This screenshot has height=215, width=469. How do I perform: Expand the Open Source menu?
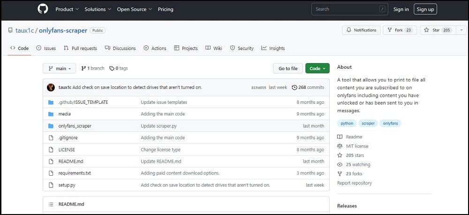click(x=134, y=9)
